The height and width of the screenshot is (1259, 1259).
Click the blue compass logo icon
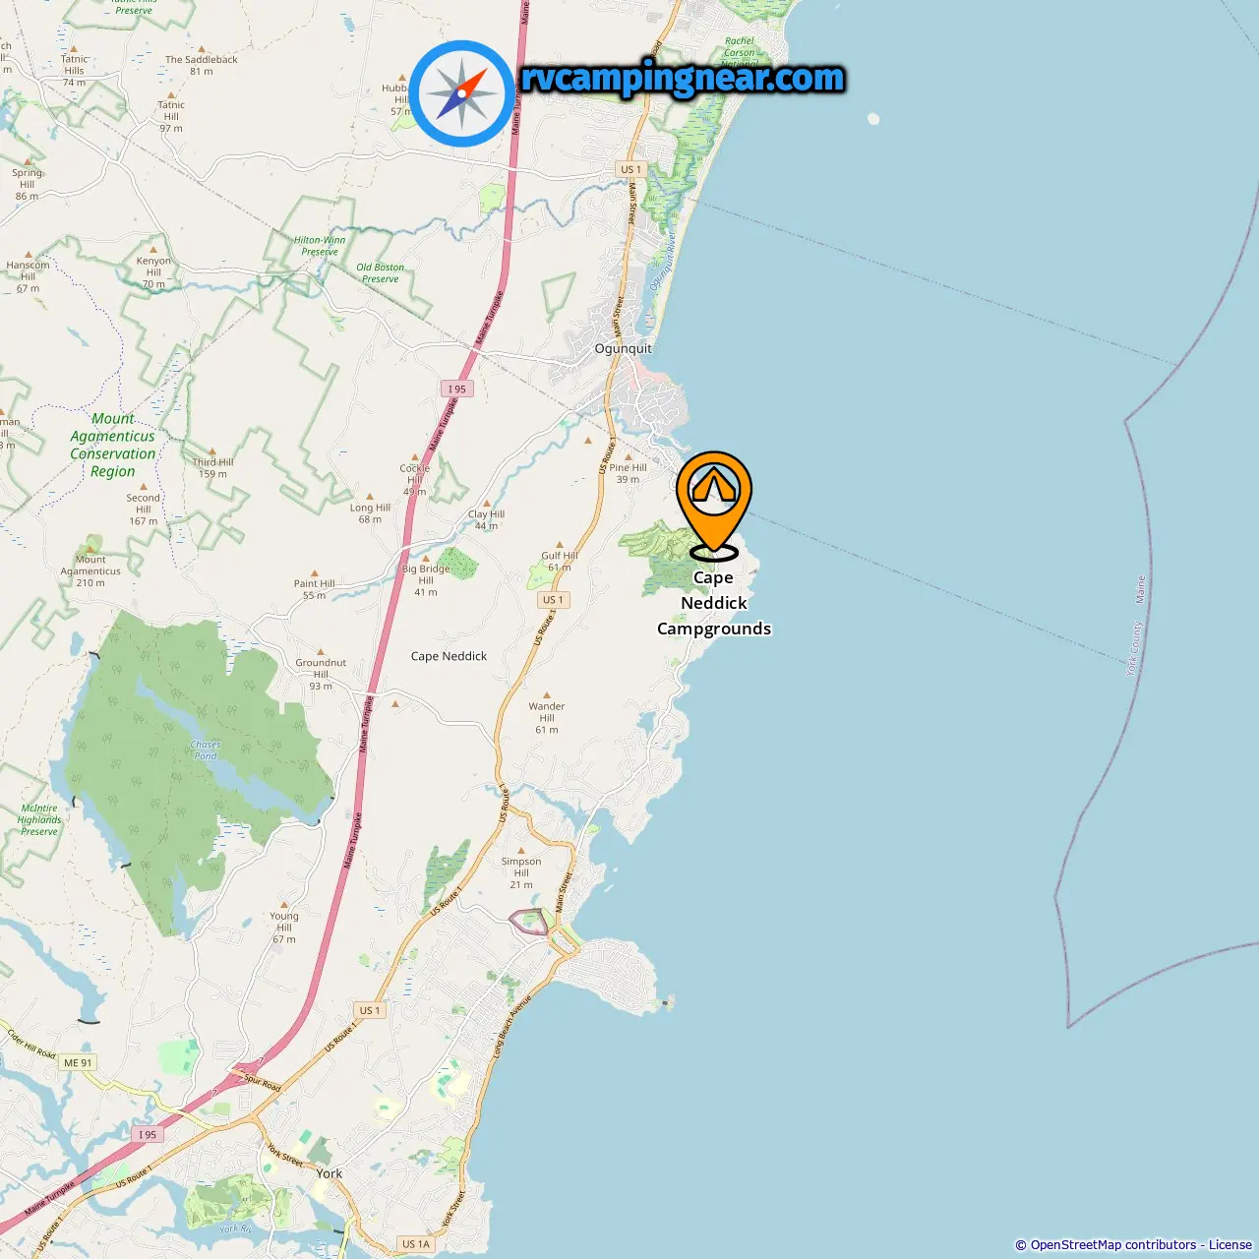pos(462,94)
